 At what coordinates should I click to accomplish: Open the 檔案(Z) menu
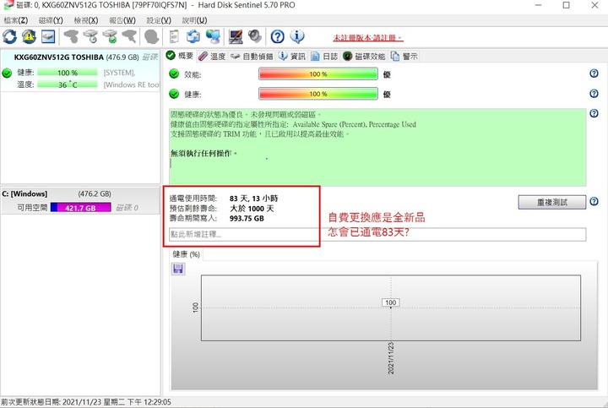[16, 20]
